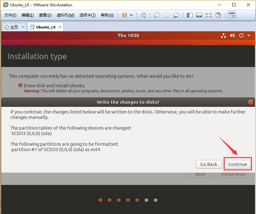Open the 虚拟机(M) menu
The height and width of the screenshot is (214, 256).
coord(65,15)
